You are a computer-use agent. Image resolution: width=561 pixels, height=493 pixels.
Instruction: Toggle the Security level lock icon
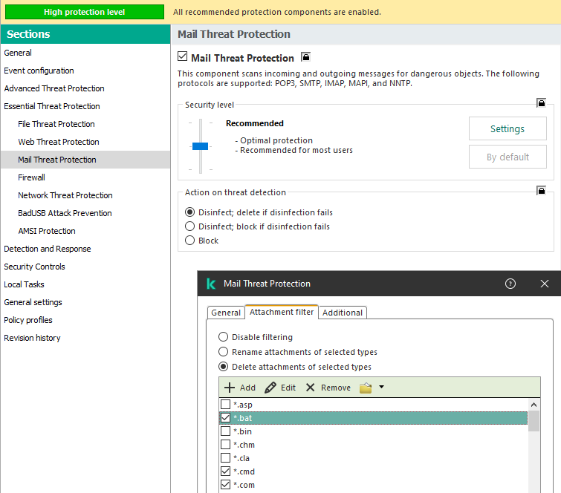coord(542,103)
